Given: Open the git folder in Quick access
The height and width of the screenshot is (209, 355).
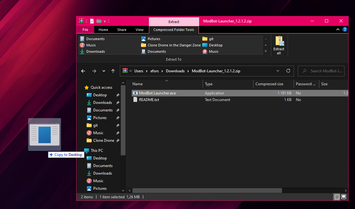Looking at the screenshot, I should tap(92, 125).
